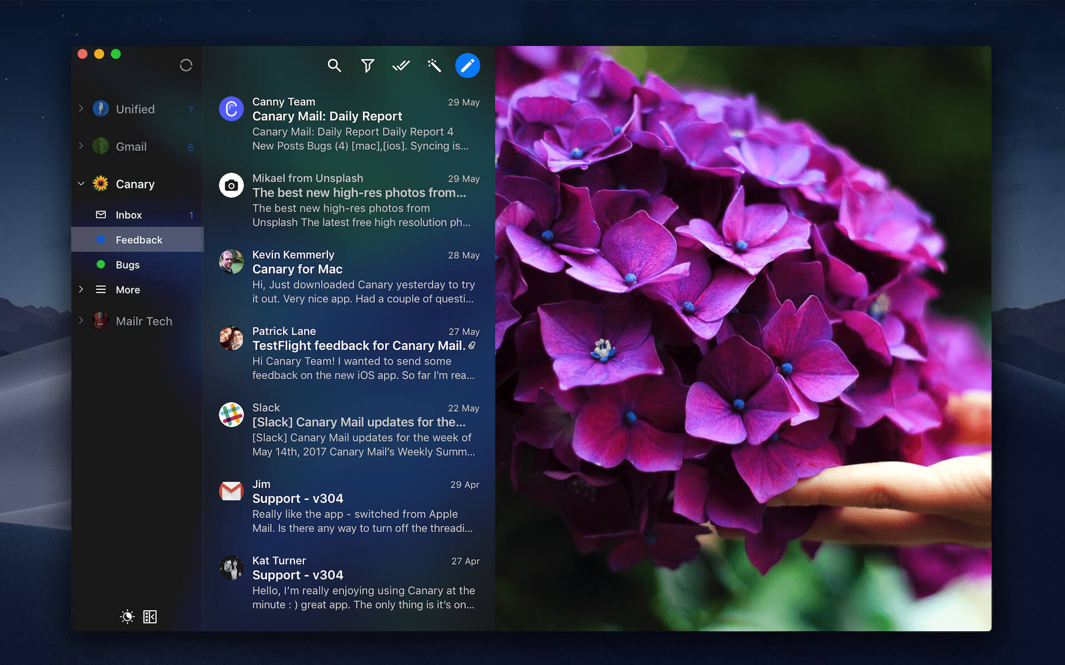The height and width of the screenshot is (665, 1065).
Task: Expand the Mailr Tech account chevron
Action: (81, 320)
